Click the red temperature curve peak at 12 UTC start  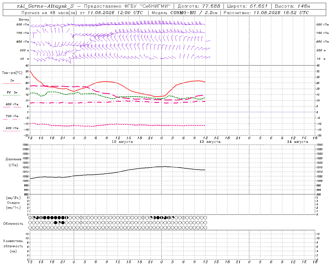(30, 71)
